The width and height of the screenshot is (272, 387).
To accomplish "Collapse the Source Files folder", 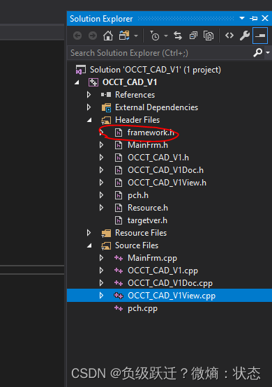I will pyautogui.click(x=89, y=246).
